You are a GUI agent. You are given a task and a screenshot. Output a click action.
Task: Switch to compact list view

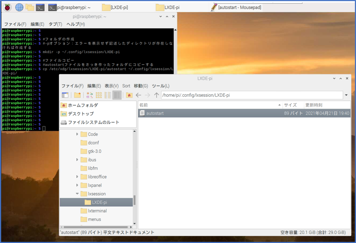click(108, 95)
